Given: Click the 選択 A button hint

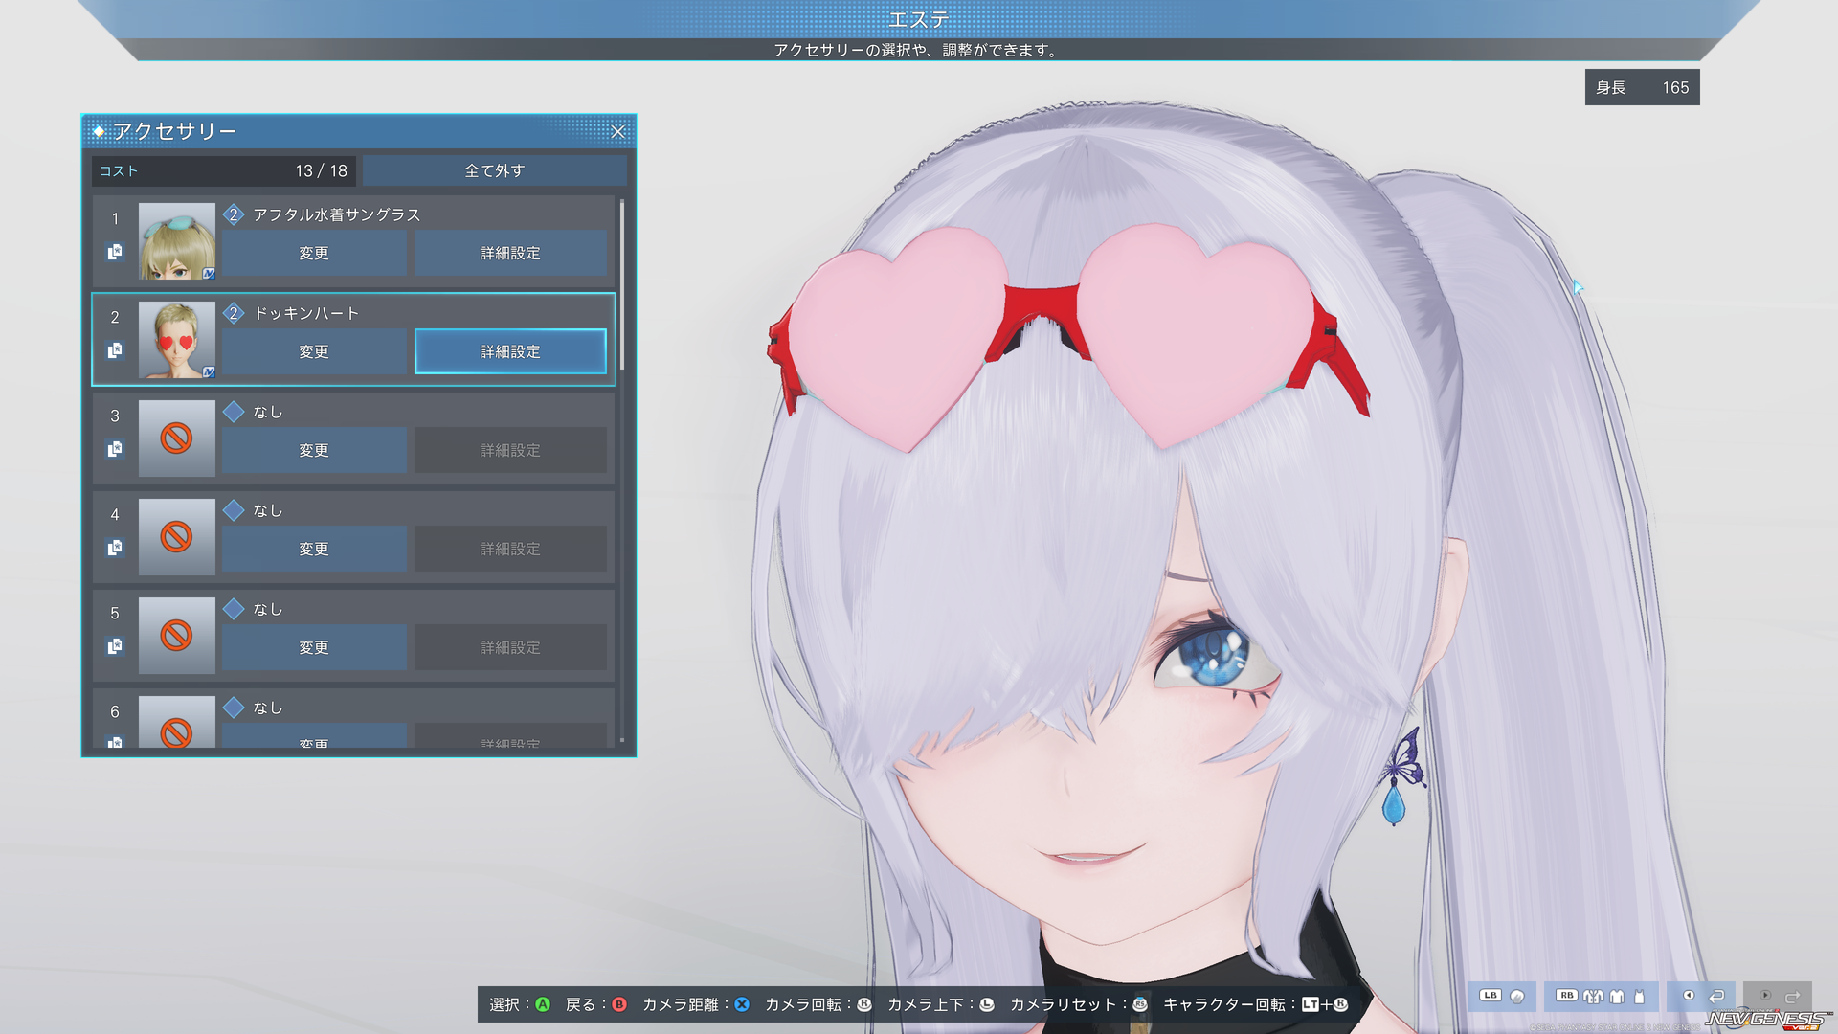Looking at the screenshot, I should pyautogui.click(x=520, y=1004).
